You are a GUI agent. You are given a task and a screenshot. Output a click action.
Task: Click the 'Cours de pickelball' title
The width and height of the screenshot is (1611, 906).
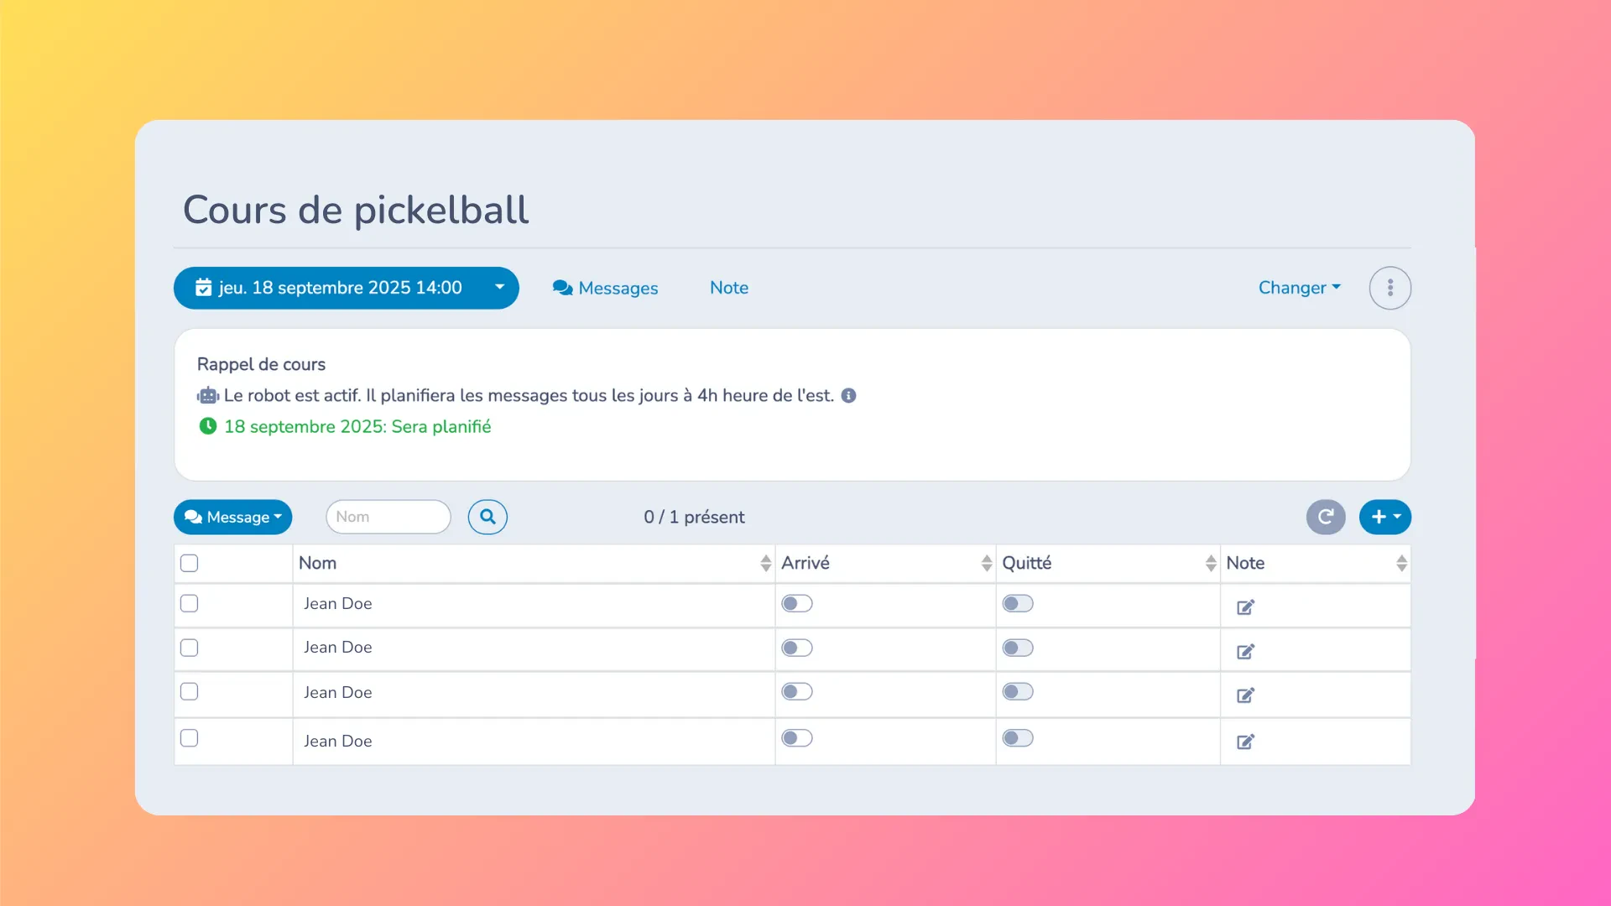tap(356, 210)
